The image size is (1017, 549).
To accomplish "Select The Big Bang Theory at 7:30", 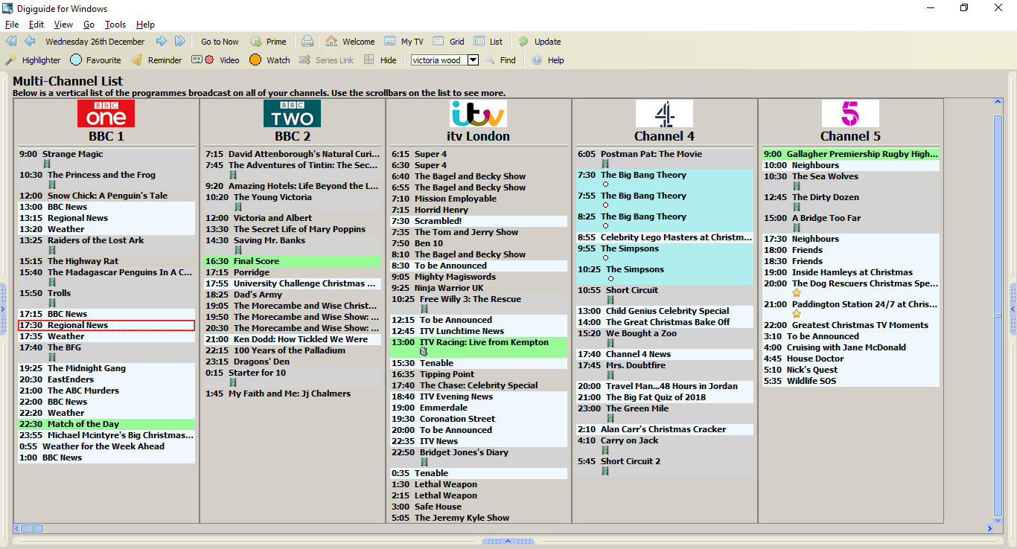I will coord(665,180).
